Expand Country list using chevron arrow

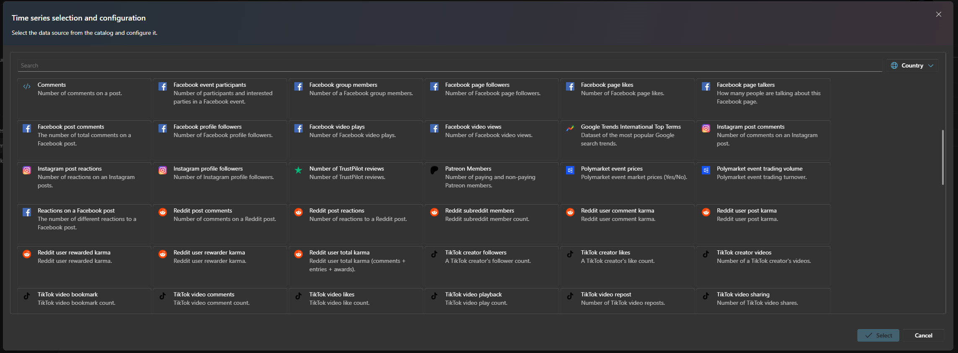[931, 66]
